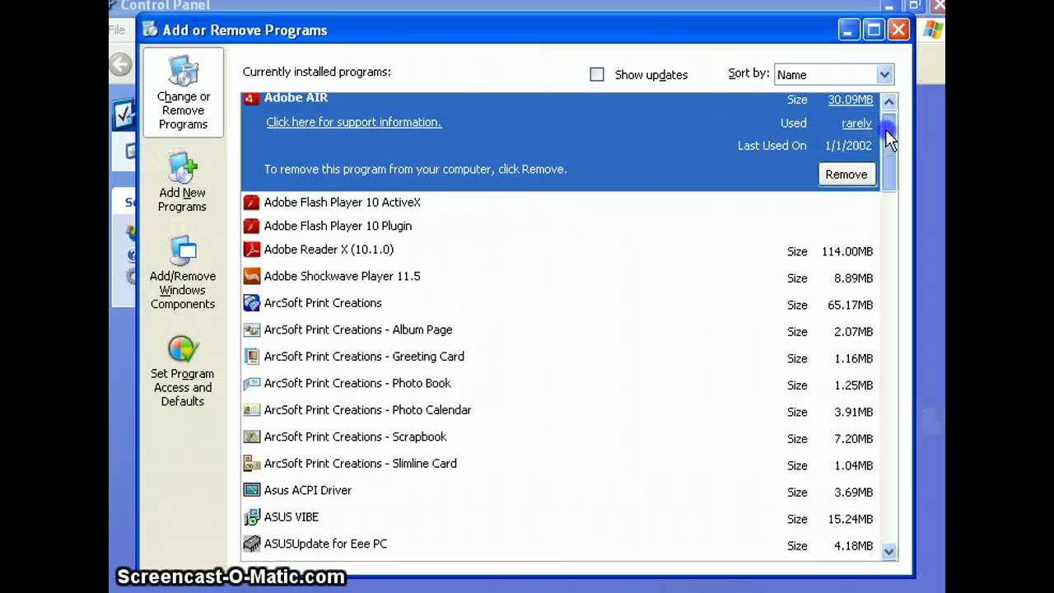Click the Adobe AIR program name

point(296,97)
